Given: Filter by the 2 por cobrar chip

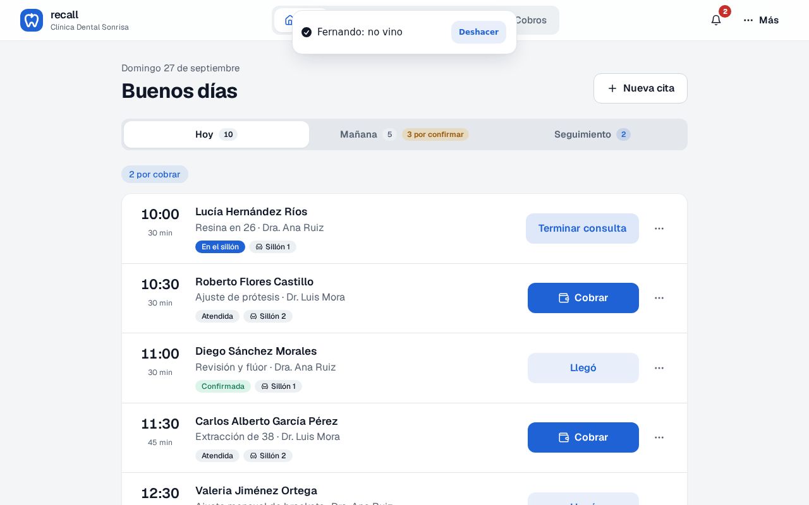Looking at the screenshot, I should pos(155,174).
